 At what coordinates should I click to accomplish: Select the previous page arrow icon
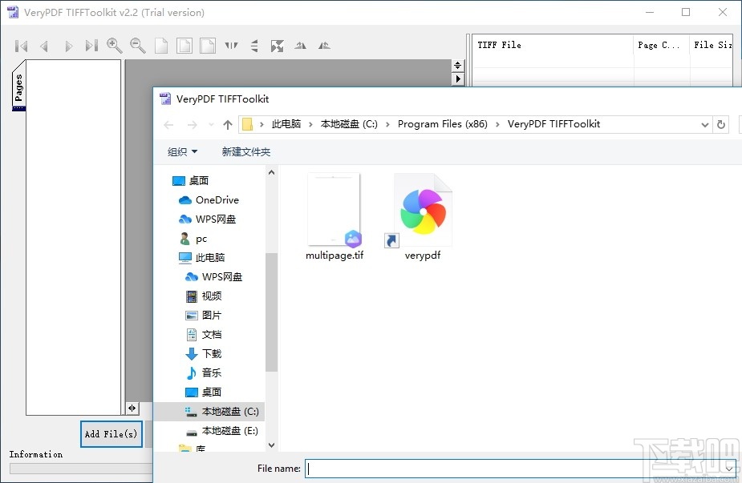[44, 46]
